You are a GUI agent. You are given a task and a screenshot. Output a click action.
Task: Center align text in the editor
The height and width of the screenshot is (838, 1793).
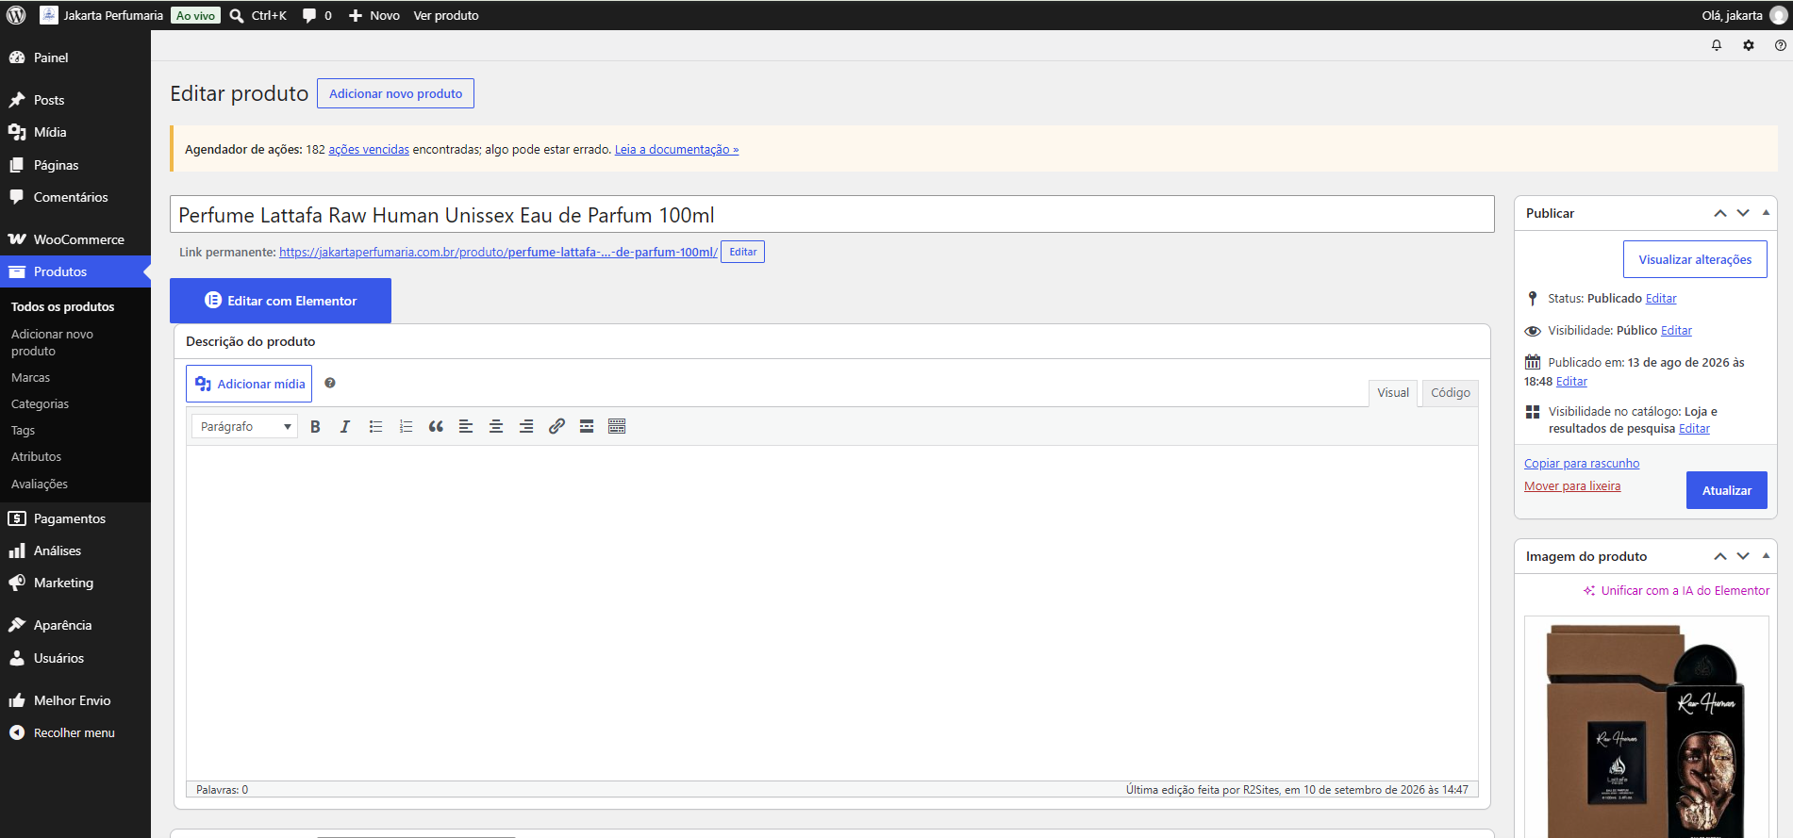click(496, 426)
